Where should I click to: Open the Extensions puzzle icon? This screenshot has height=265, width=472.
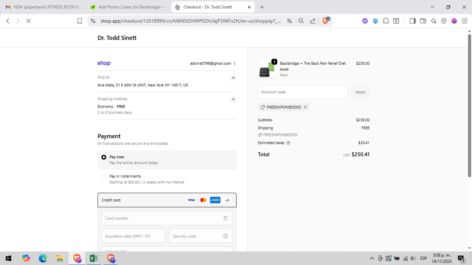coord(386,21)
